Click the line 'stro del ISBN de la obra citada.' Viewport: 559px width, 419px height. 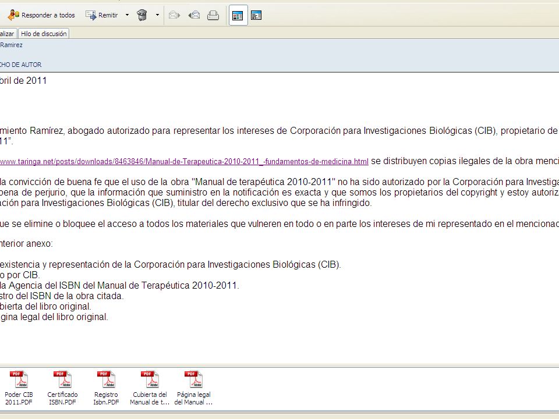(62, 296)
